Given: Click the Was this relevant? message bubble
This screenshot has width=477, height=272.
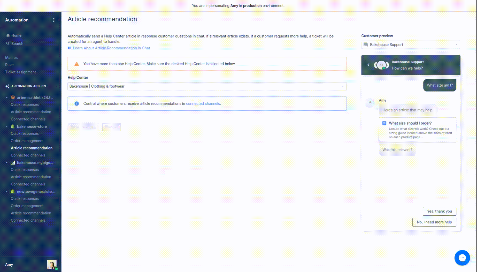Looking at the screenshot, I should click(x=397, y=150).
